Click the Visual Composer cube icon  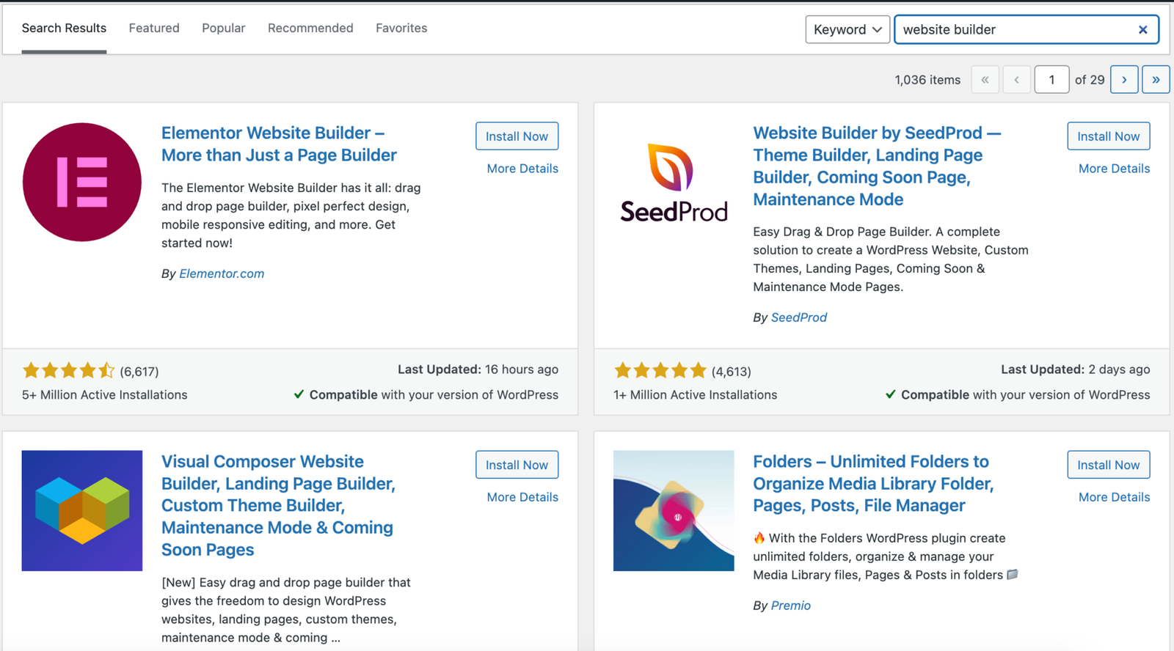(82, 510)
